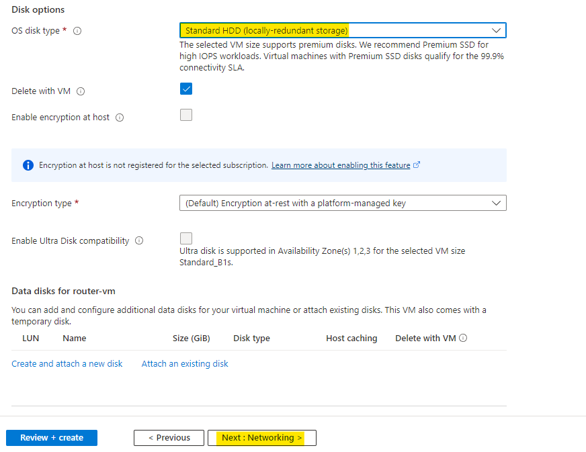
Task: Go back with the Previous button
Action: tap(169, 438)
